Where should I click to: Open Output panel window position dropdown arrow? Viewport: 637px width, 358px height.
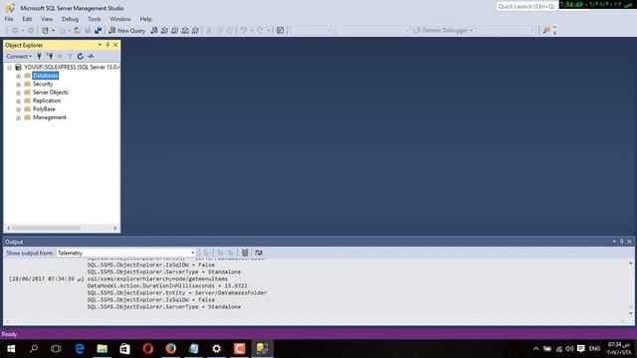(614, 242)
